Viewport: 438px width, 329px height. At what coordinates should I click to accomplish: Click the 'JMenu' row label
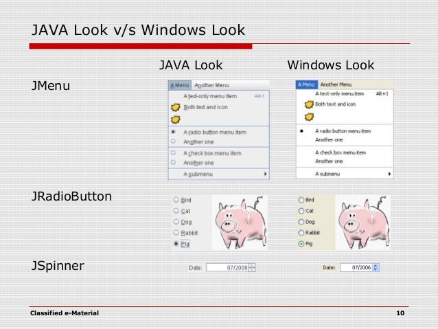click(51, 86)
